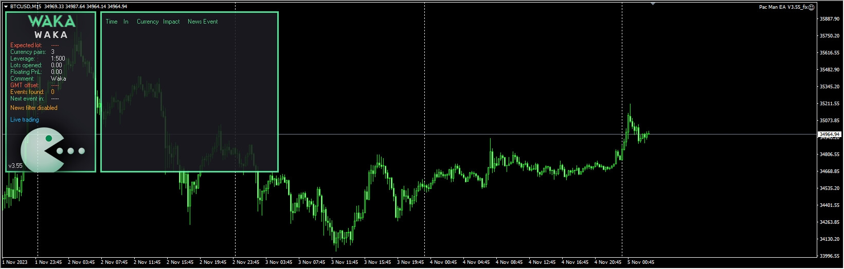Click the 34401.55 price axis label

tap(829, 205)
